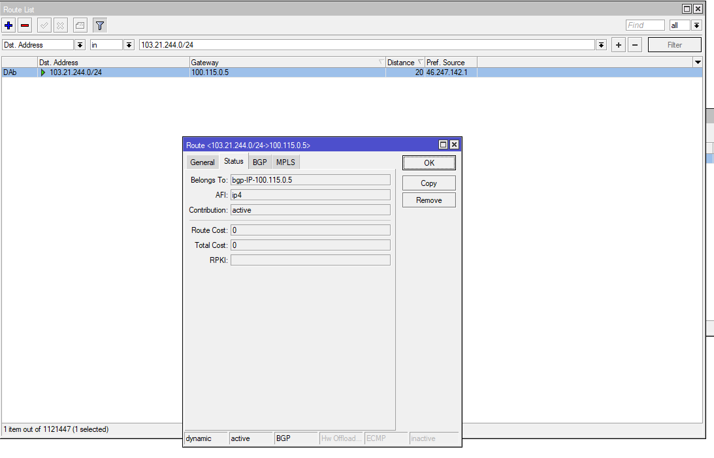Click the Belongs To field

[310, 180]
